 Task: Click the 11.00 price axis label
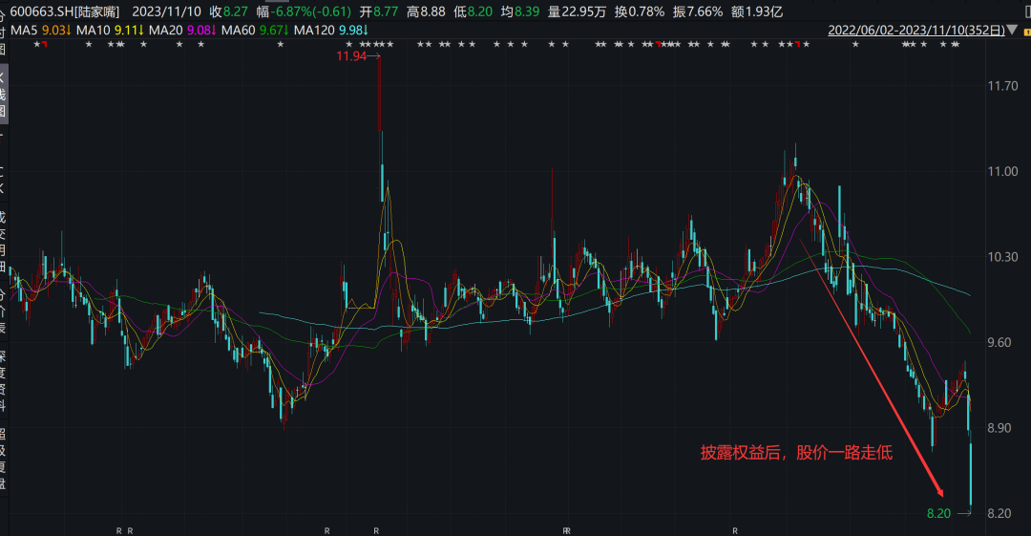coord(1002,172)
